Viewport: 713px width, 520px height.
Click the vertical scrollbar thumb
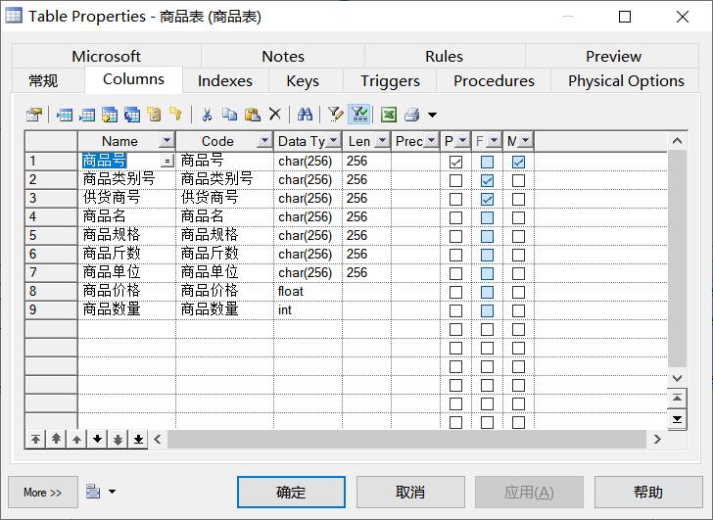(677, 259)
